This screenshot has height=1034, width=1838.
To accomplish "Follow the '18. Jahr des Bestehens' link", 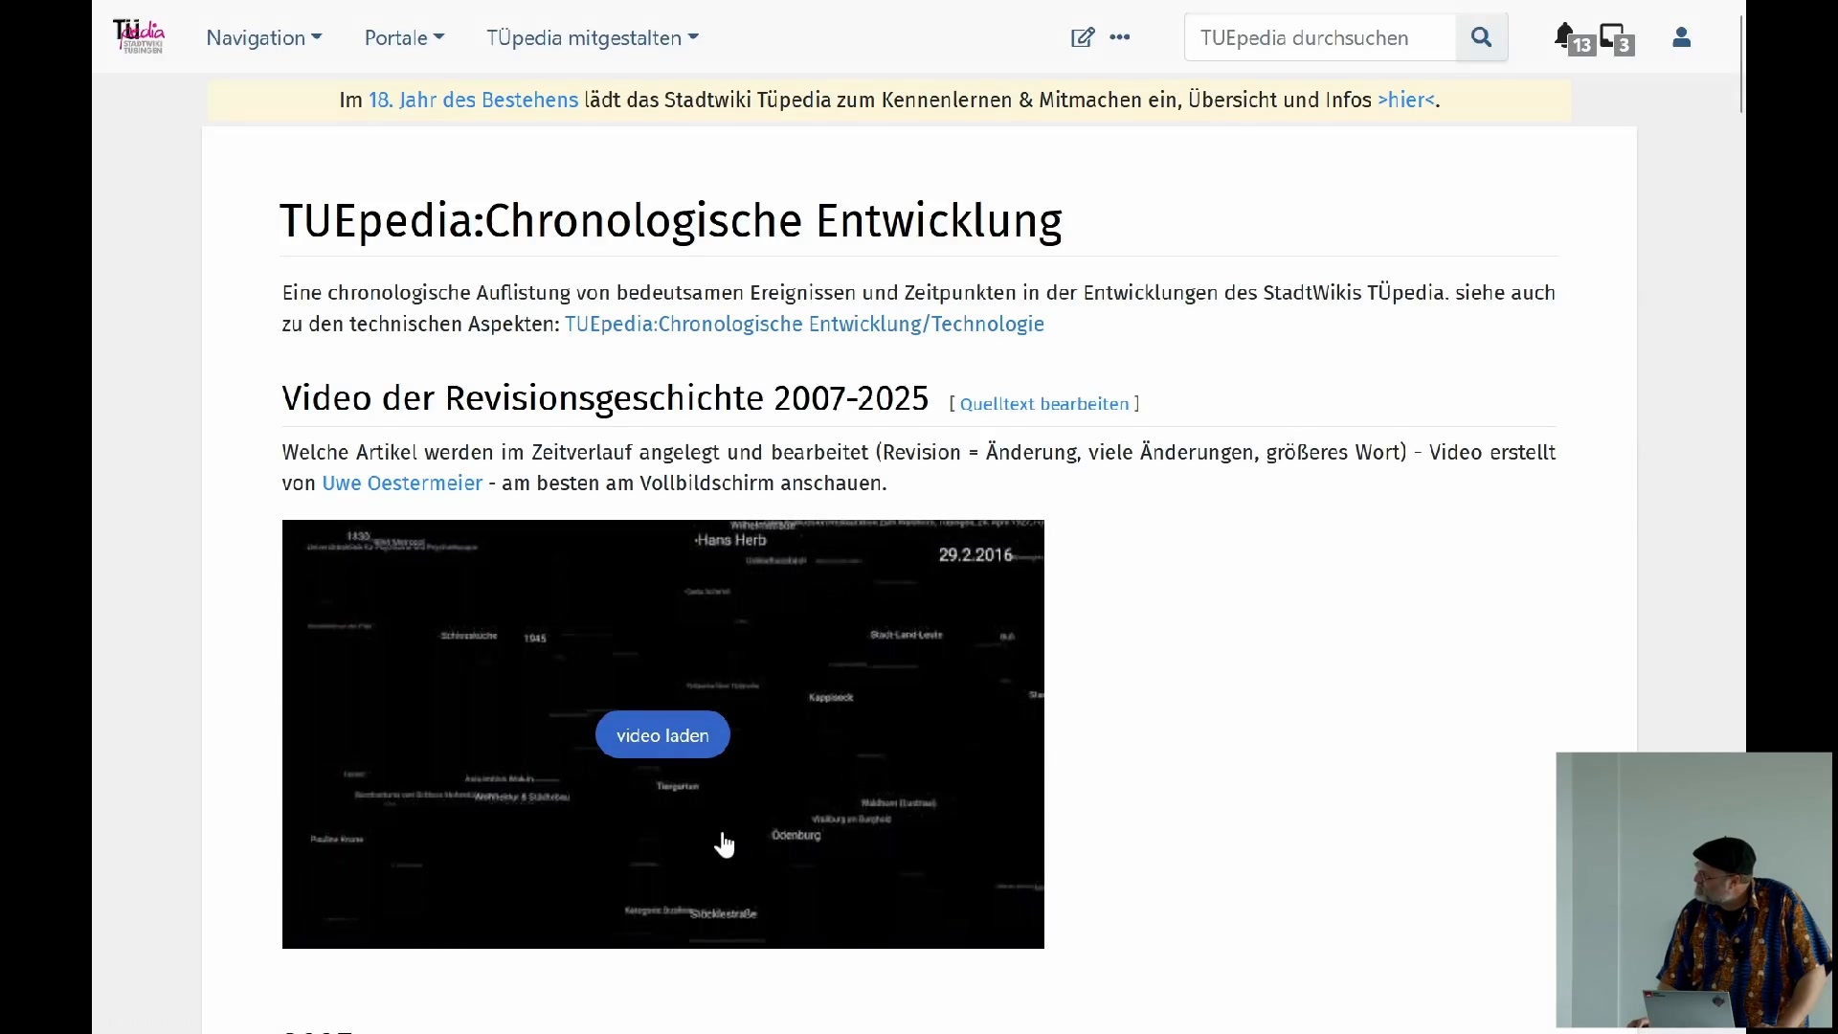I will (x=473, y=100).
